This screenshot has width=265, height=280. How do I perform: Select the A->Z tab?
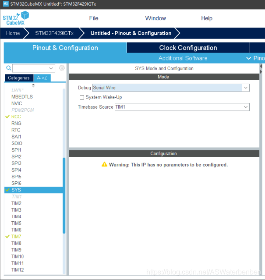click(x=42, y=78)
